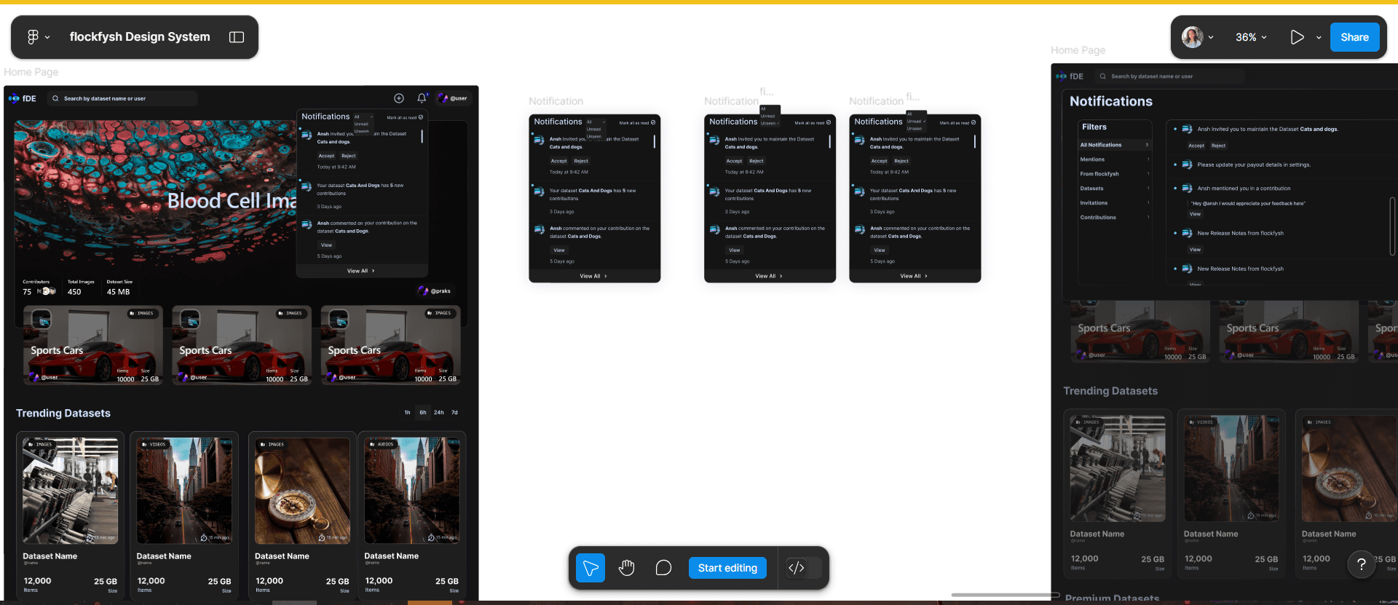Open the AUDIOS dataset card thumbnail
Screen dimensions: 1398x605
point(412,490)
